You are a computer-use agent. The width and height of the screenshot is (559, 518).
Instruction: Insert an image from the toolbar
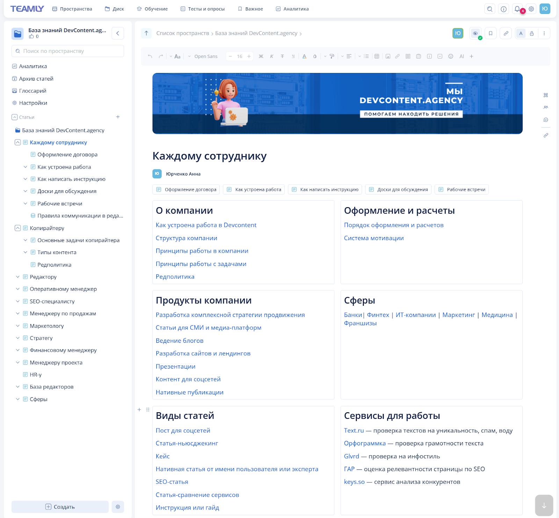coord(388,56)
